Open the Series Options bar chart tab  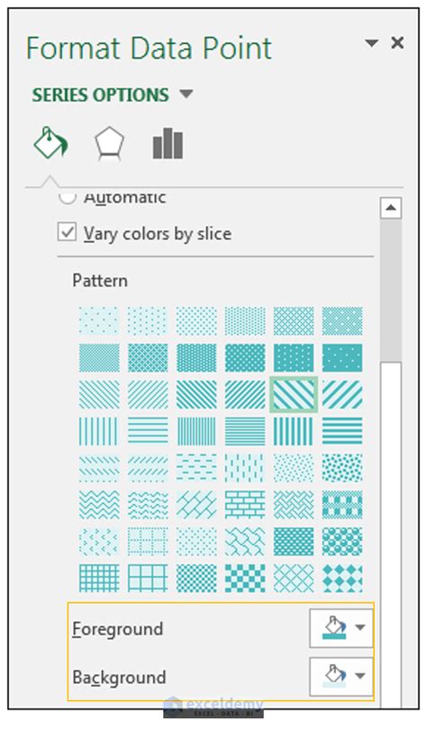coord(168,144)
